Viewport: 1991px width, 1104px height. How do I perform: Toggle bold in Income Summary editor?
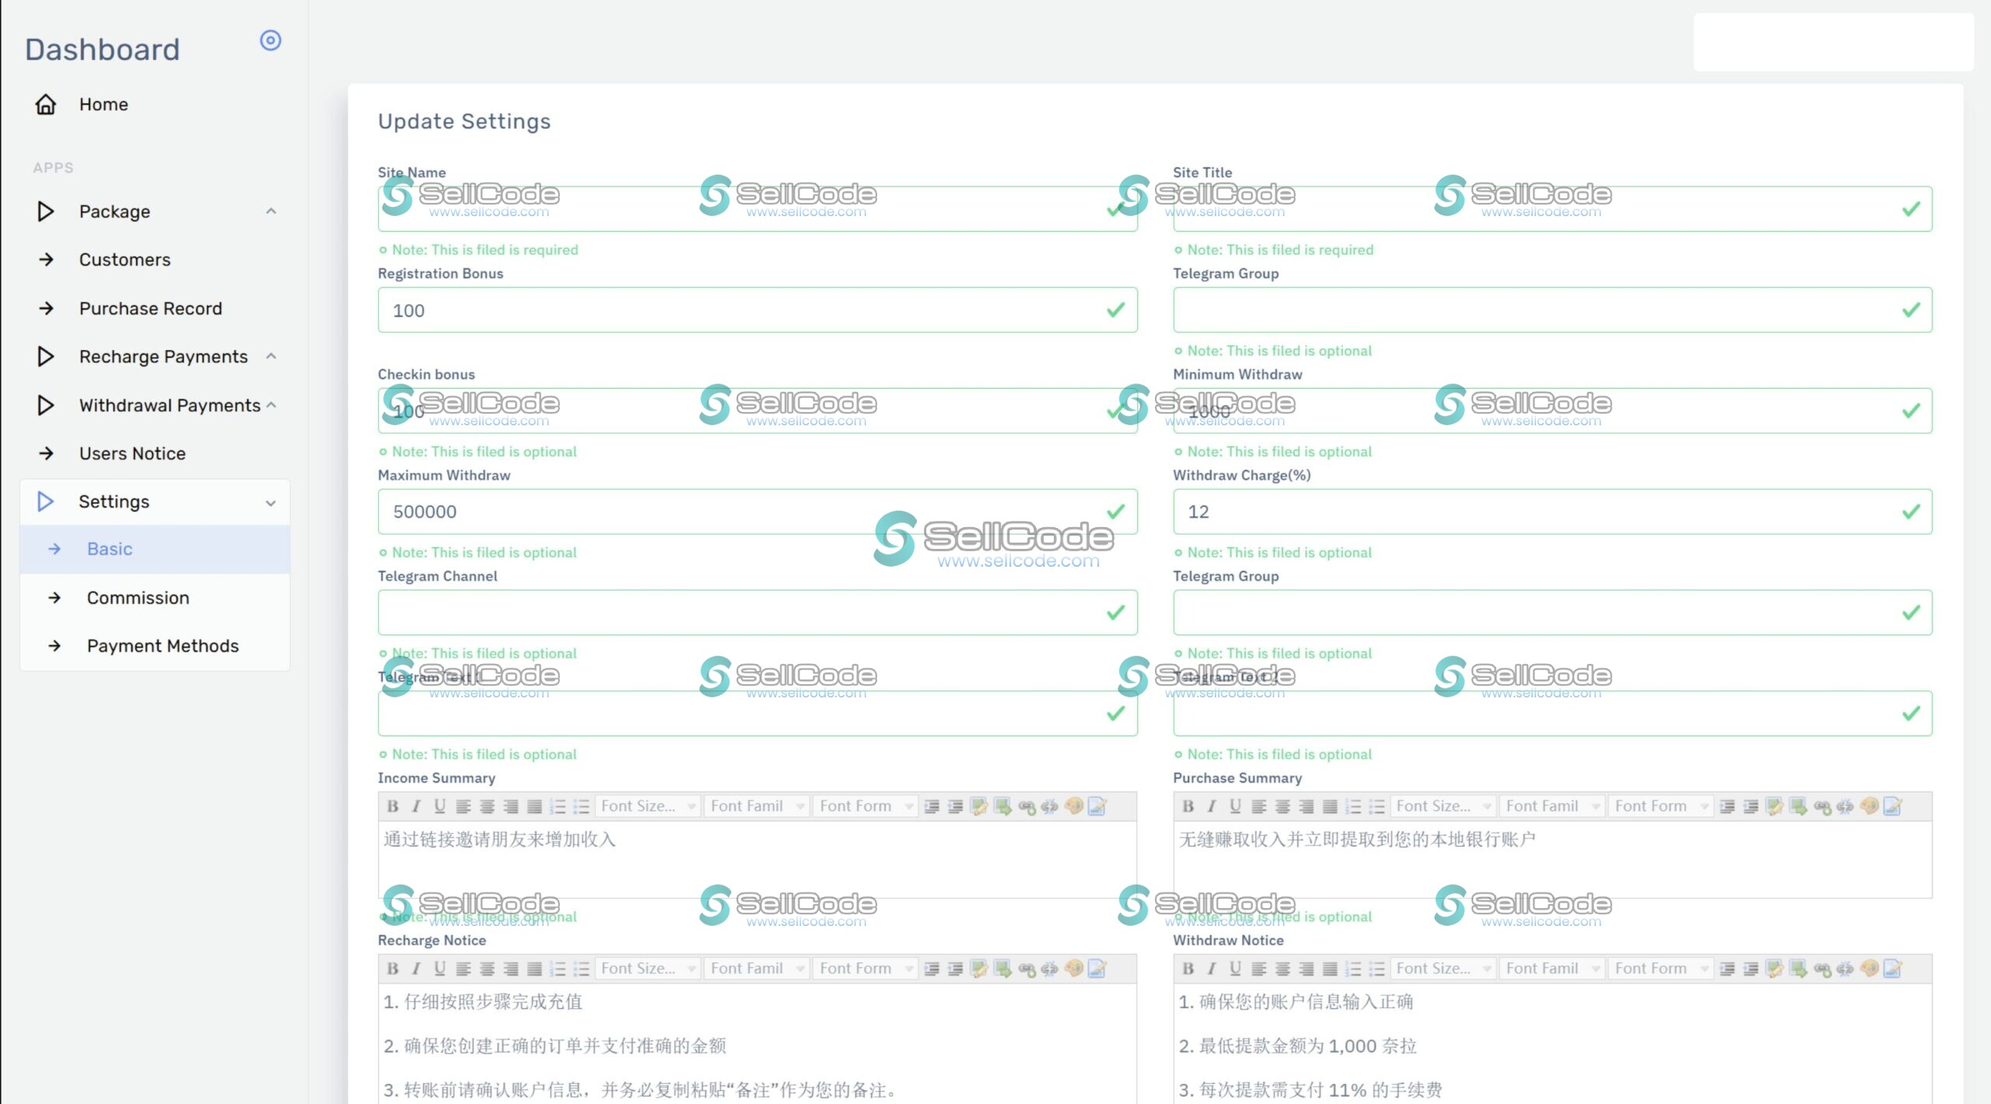pos(393,806)
